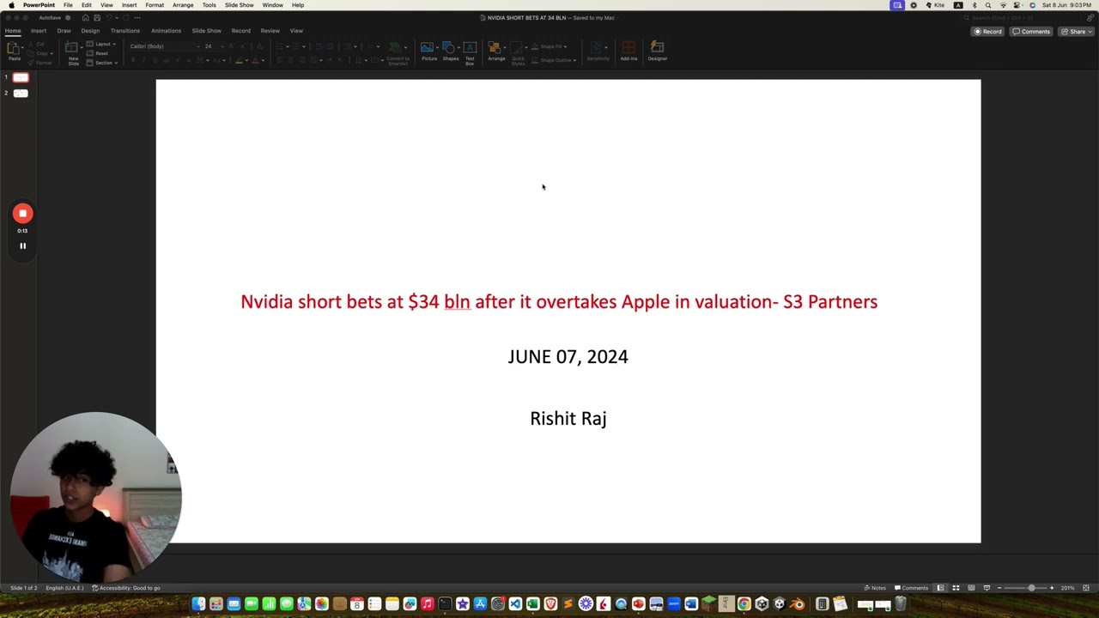Expand the Shape Outline dropdown

coord(554,60)
